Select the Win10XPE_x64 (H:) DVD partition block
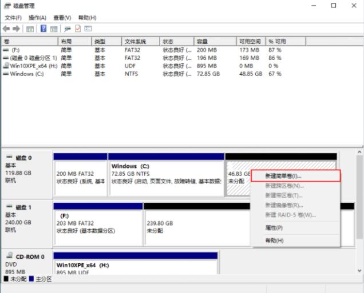This screenshot has width=364, height=293. click(x=136, y=263)
